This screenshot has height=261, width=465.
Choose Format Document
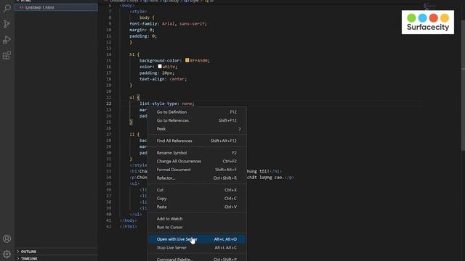point(197,170)
